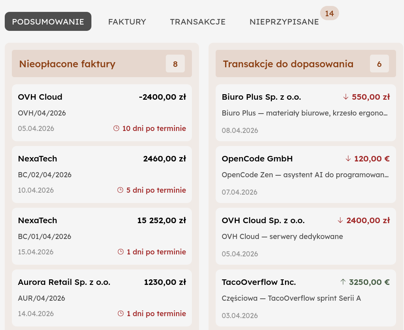Screen dimensions: 404x330
Task: Click the OVH Cloud serwery dedykowane description
Action: click(283, 236)
